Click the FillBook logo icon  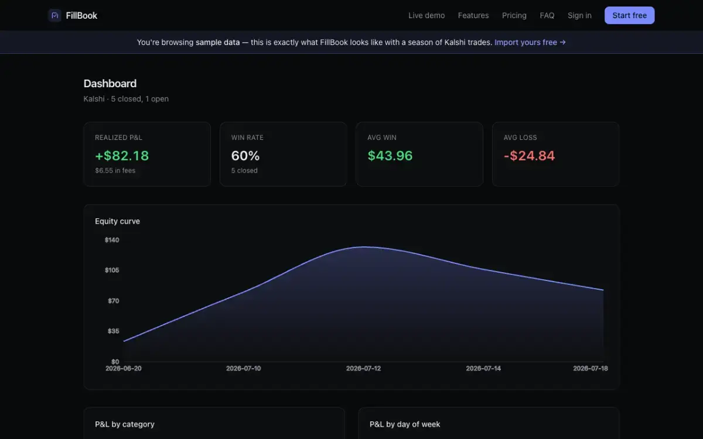point(54,16)
